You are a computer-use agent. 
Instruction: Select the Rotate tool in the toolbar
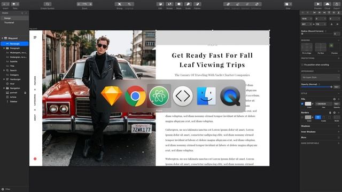[169, 4]
